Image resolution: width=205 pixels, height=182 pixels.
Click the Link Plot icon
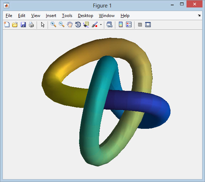[x=110, y=24]
